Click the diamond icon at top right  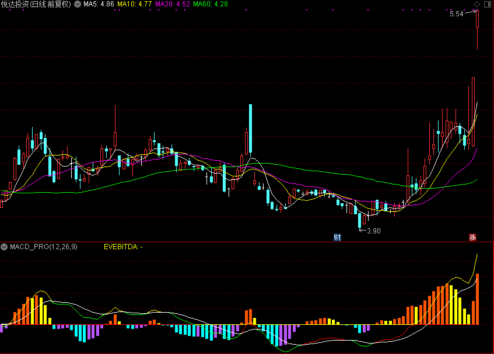click(477, 5)
